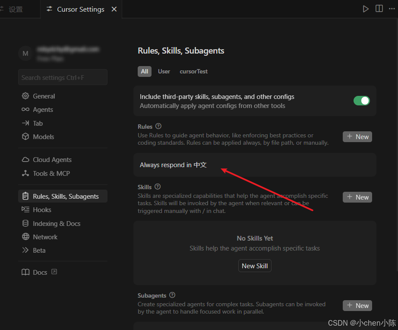Click help icon next to Skills
Viewport: 398px width, 330px height.
tap(158, 187)
